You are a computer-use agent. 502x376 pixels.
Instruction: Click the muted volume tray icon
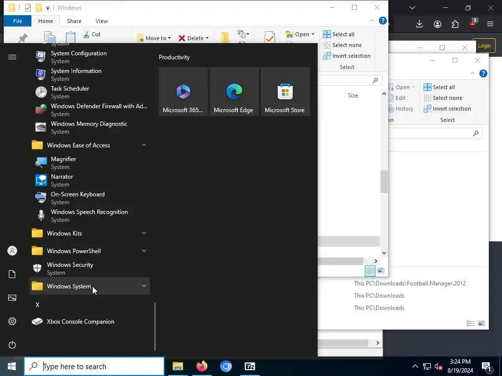click(x=438, y=366)
